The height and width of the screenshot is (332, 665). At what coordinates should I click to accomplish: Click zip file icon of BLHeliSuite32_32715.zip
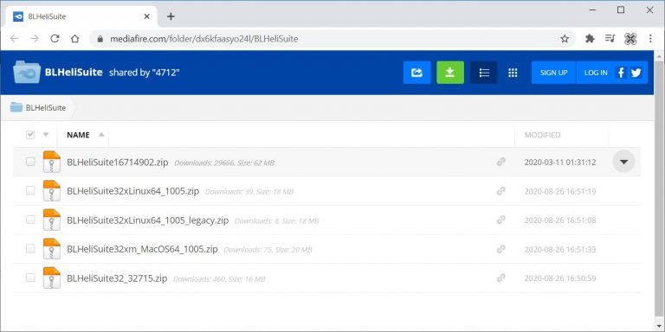52,278
